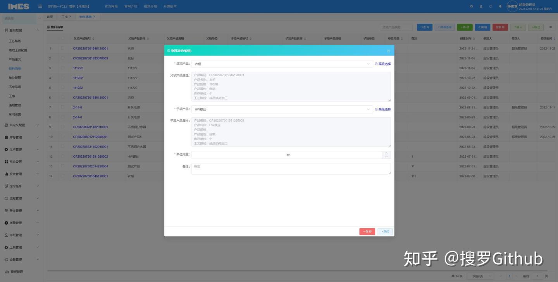Viewport: 558px width, 282px height.
Task: Click the user profile icon in the top bar
Action: pos(481,6)
